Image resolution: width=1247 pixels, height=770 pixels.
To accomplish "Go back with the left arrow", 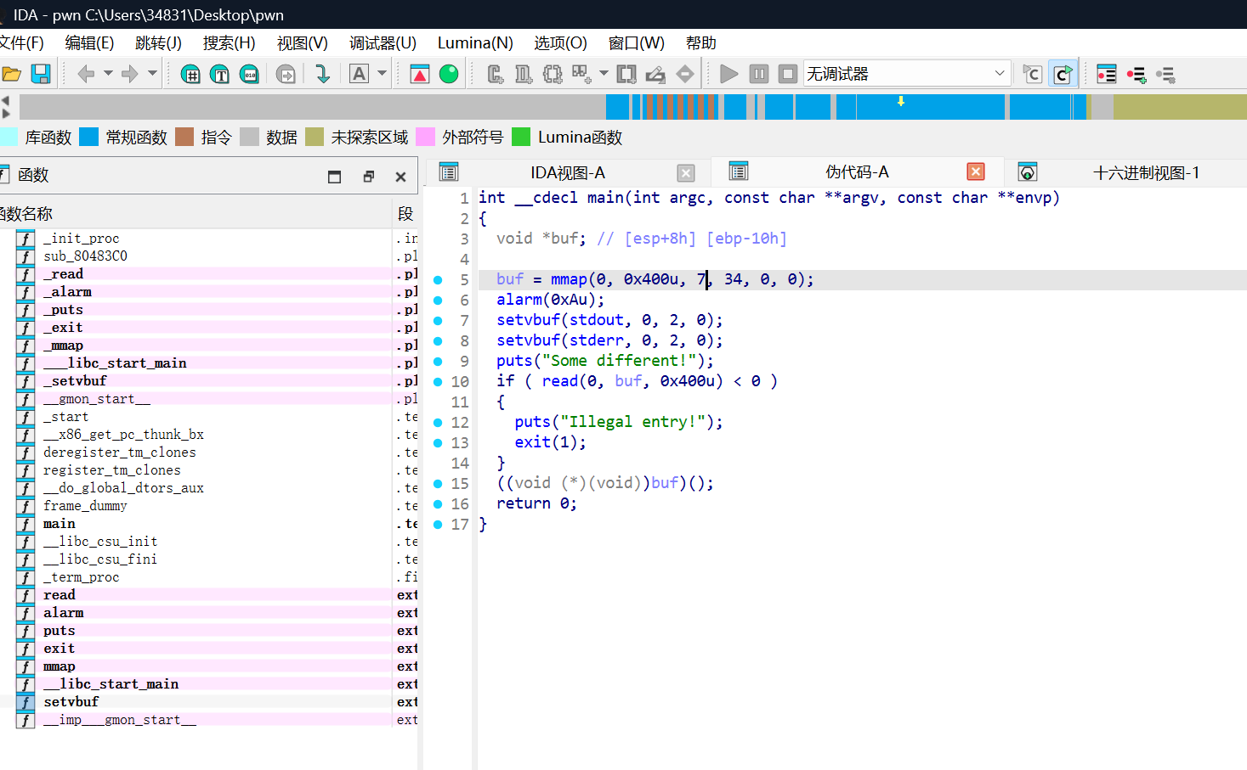I will coord(86,75).
